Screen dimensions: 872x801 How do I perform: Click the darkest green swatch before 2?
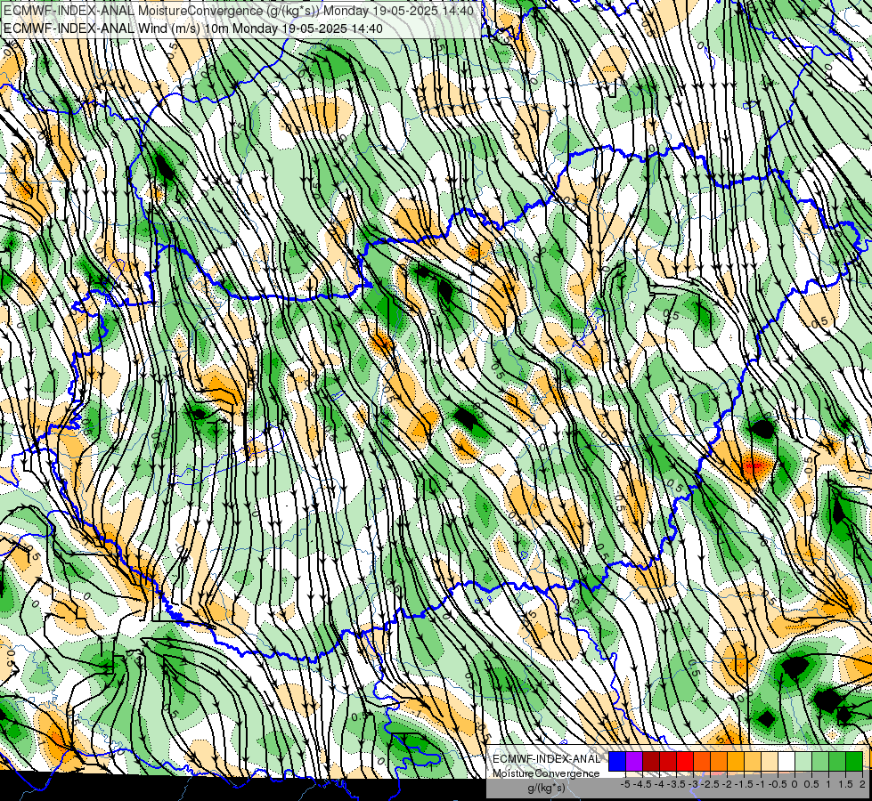coord(854,762)
